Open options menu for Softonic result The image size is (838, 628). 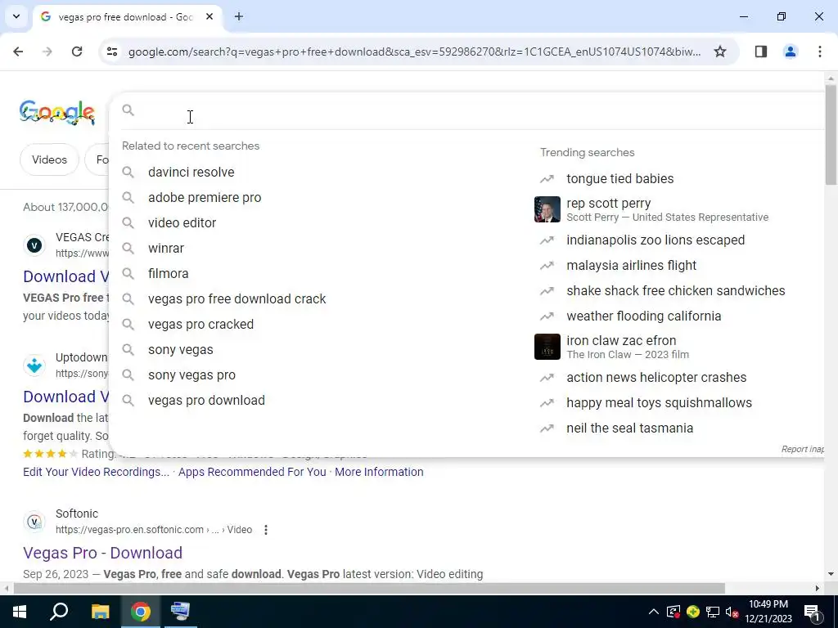(266, 530)
